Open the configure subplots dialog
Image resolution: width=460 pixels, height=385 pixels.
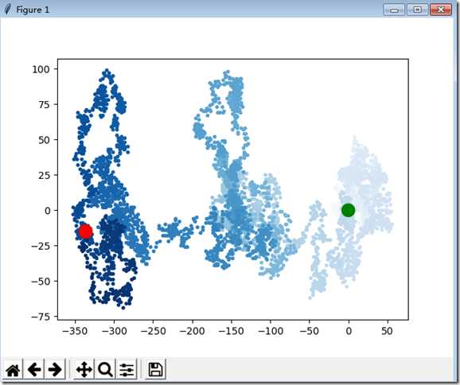coord(127,370)
